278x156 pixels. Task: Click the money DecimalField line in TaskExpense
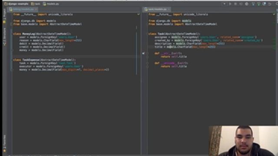[x=64, y=70]
